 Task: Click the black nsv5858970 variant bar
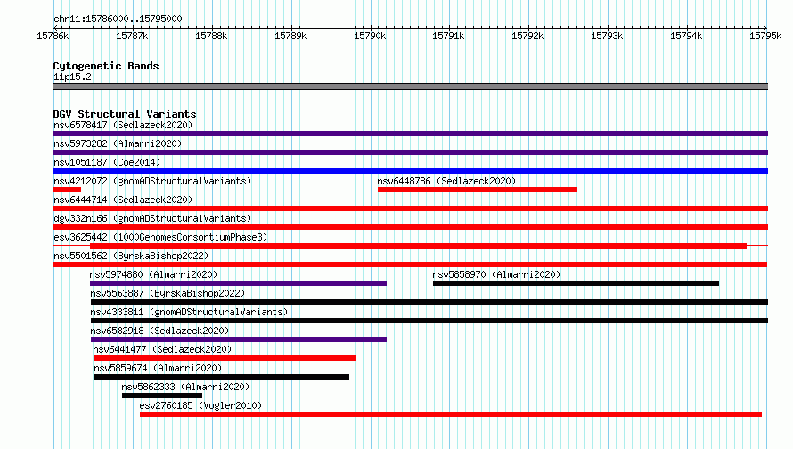coord(576,283)
